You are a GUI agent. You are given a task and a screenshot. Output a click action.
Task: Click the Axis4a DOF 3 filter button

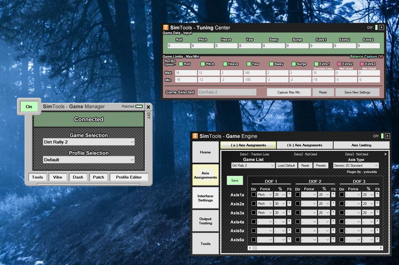pyautogui.click(x=377, y=222)
